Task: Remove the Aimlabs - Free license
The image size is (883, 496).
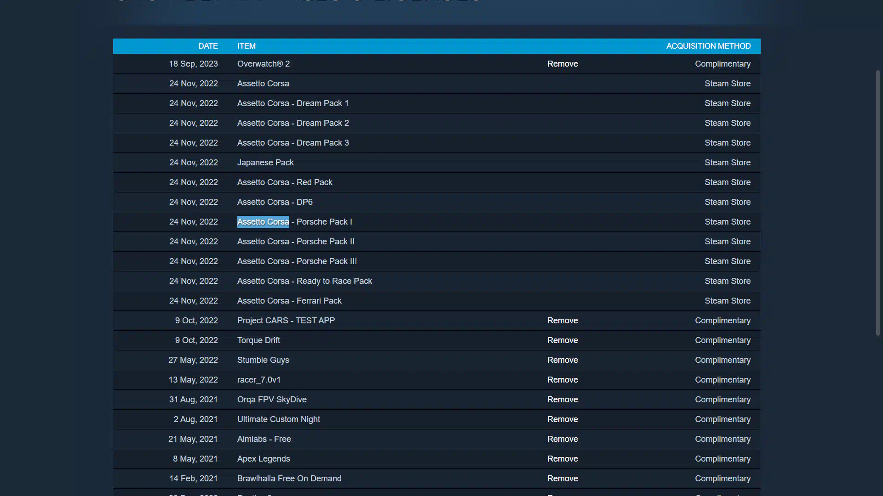Action: pyautogui.click(x=562, y=439)
